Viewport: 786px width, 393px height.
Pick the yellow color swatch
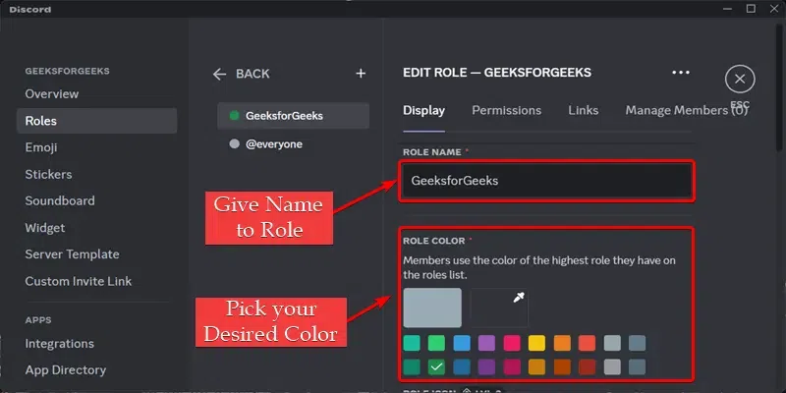536,343
